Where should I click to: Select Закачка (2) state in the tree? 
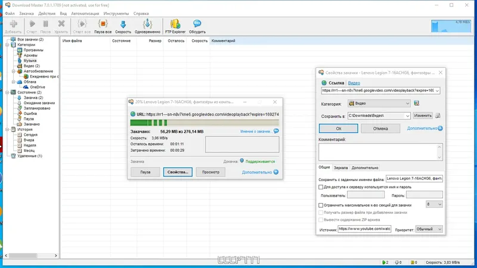click(33, 98)
